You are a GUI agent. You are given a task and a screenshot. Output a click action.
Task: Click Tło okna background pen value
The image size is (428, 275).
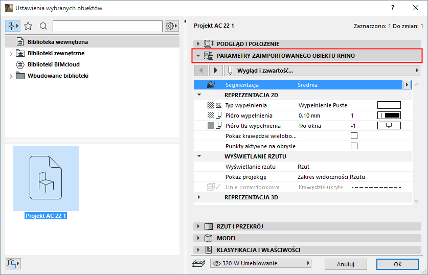[310, 126]
